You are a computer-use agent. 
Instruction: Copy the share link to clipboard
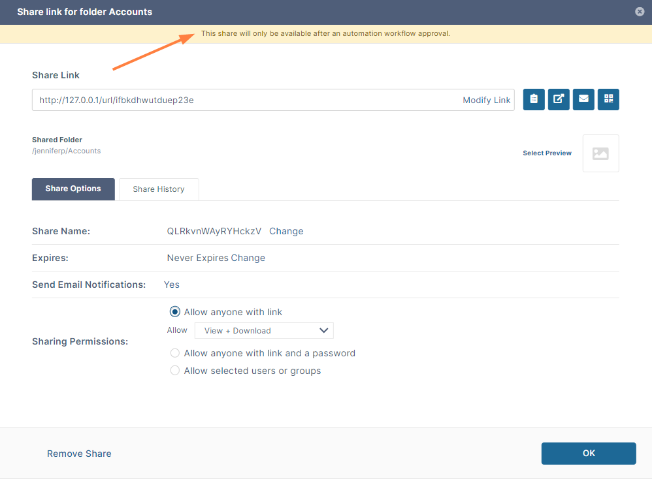click(534, 100)
